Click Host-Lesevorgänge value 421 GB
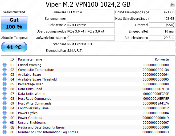This screenshot has width=176, height=136. (162, 12)
